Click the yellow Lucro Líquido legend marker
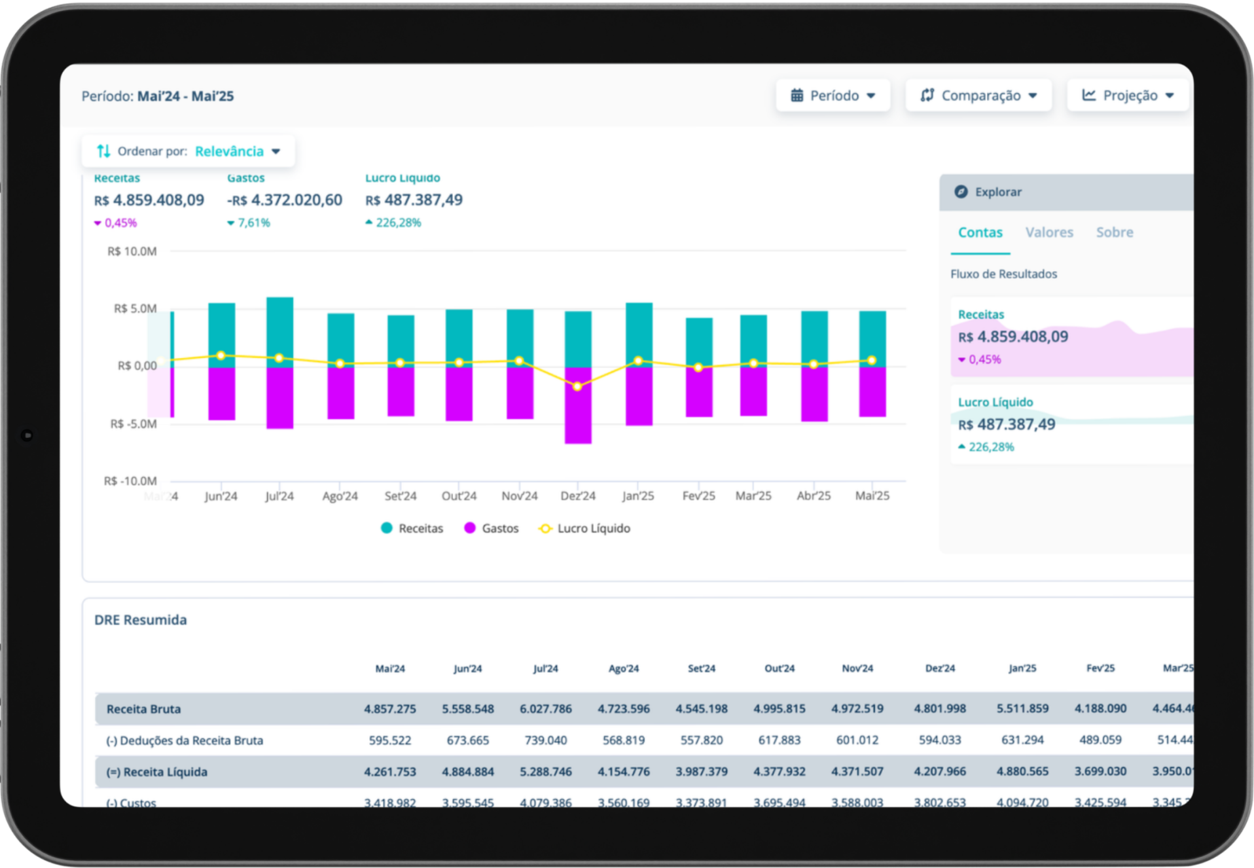 pyautogui.click(x=545, y=528)
